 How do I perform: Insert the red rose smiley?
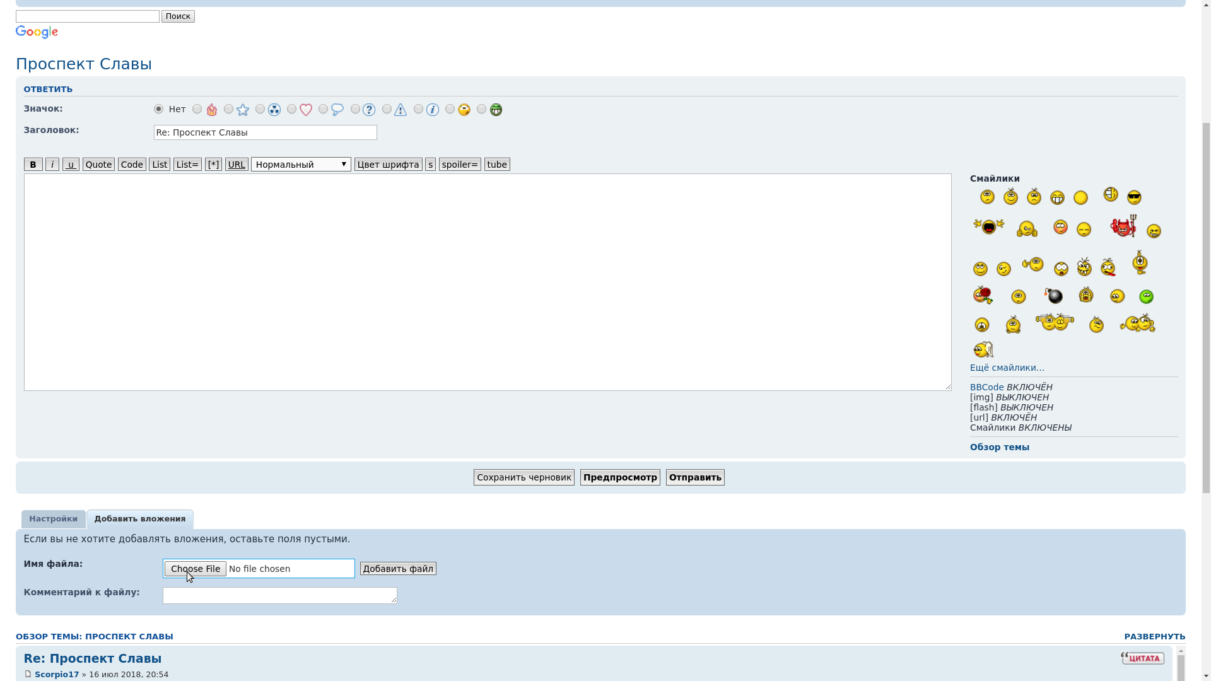coord(983,294)
